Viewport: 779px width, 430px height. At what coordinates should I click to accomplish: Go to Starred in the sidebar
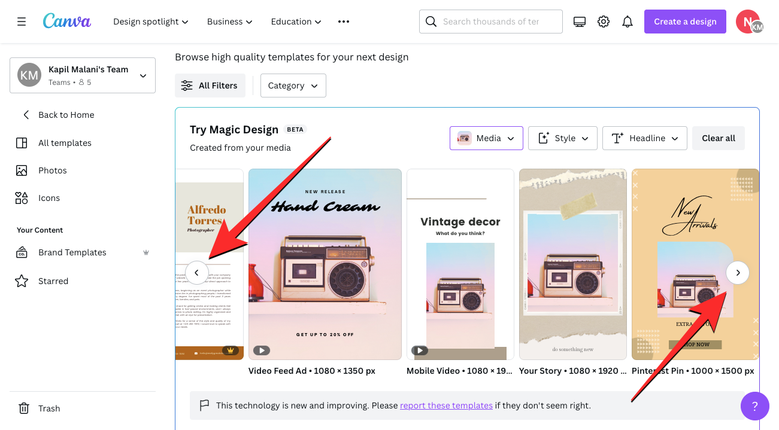pos(53,281)
